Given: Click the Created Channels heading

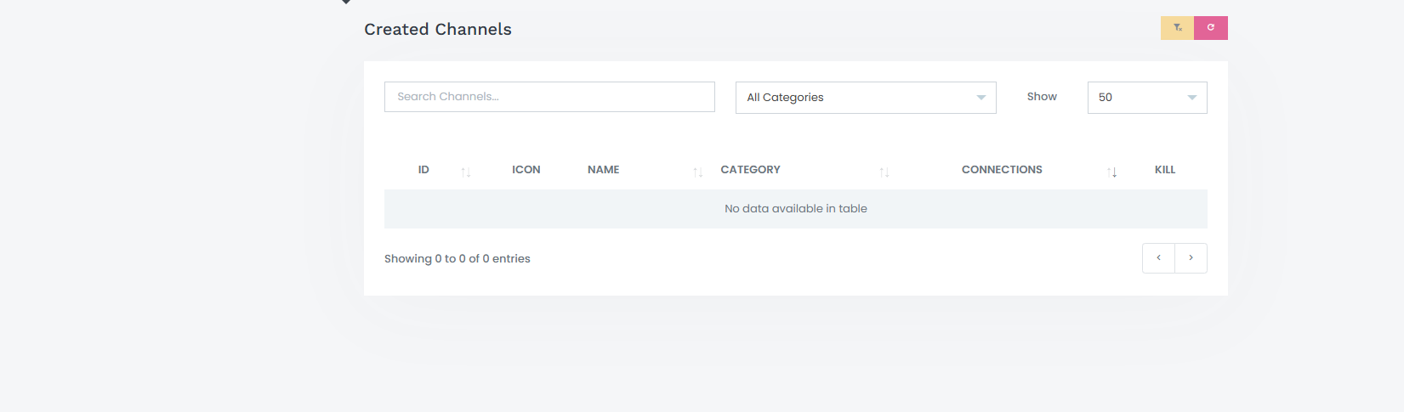Looking at the screenshot, I should coord(438,30).
